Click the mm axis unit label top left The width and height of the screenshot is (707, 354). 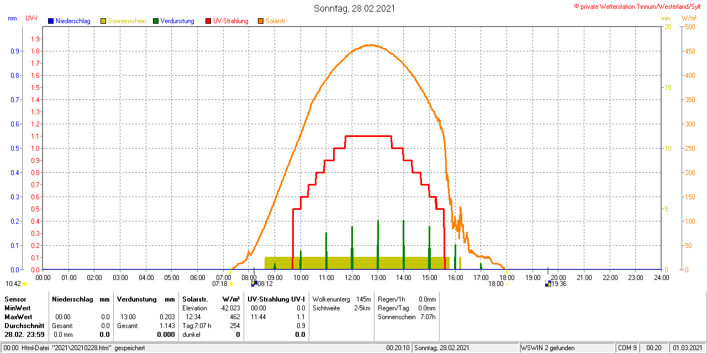pyautogui.click(x=12, y=18)
